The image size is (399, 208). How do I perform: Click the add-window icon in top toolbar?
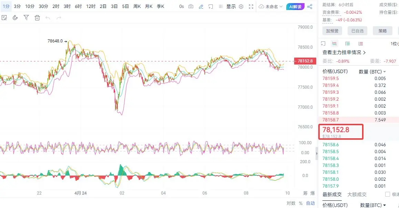point(210,7)
